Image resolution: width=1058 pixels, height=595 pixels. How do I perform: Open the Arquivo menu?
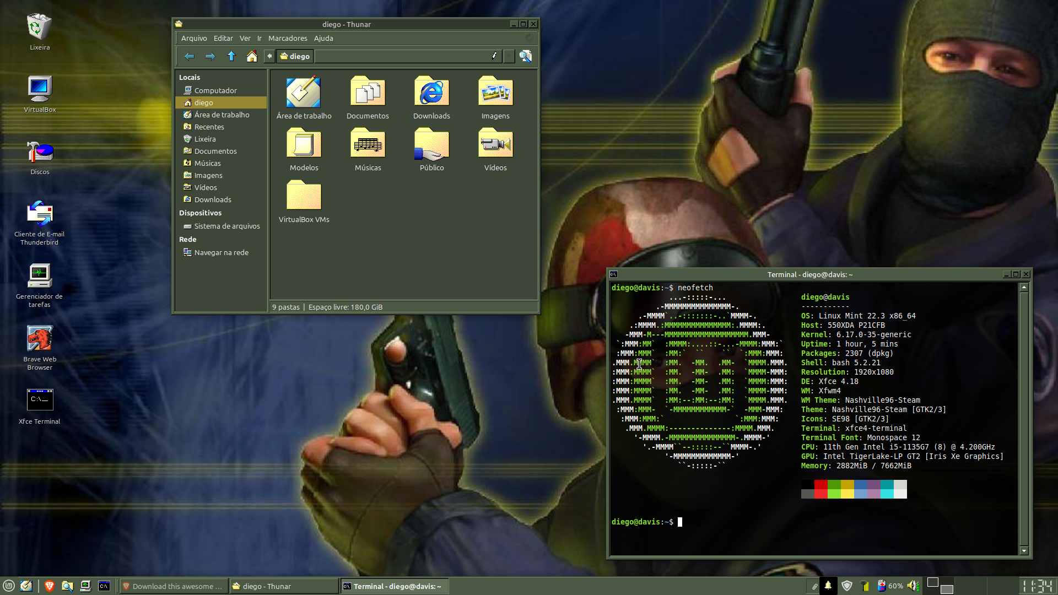pyautogui.click(x=194, y=38)
